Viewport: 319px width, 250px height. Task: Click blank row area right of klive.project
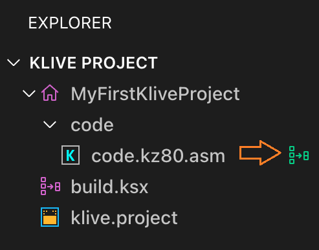(x=248, y=218)
